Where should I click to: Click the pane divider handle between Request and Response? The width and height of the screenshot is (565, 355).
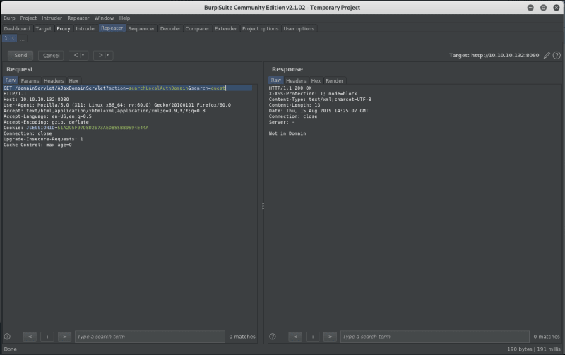point(263,206)
